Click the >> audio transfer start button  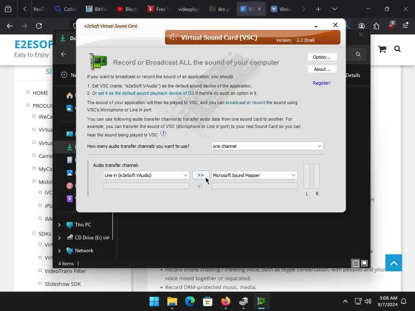point(200,175)
